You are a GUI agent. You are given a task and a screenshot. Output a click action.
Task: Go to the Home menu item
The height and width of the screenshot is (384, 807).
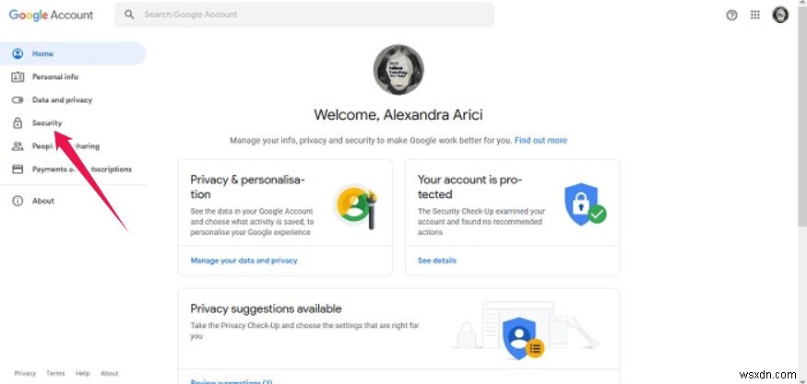(x=73, y=53)
